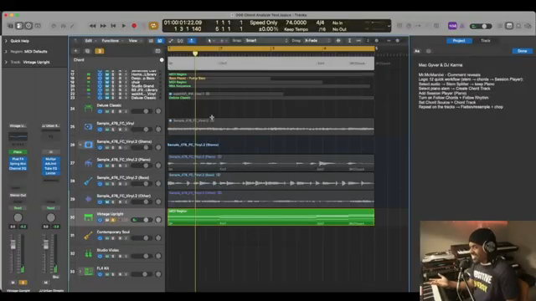The height and width of the screenshot is (301, 536).
Task: Click the Contemporary Soul guitar icon
Action: [88, 236]
